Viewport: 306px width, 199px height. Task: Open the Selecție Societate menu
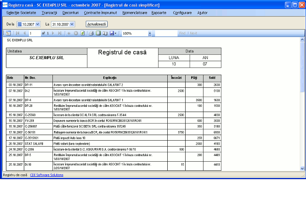(x=21, y=13)
